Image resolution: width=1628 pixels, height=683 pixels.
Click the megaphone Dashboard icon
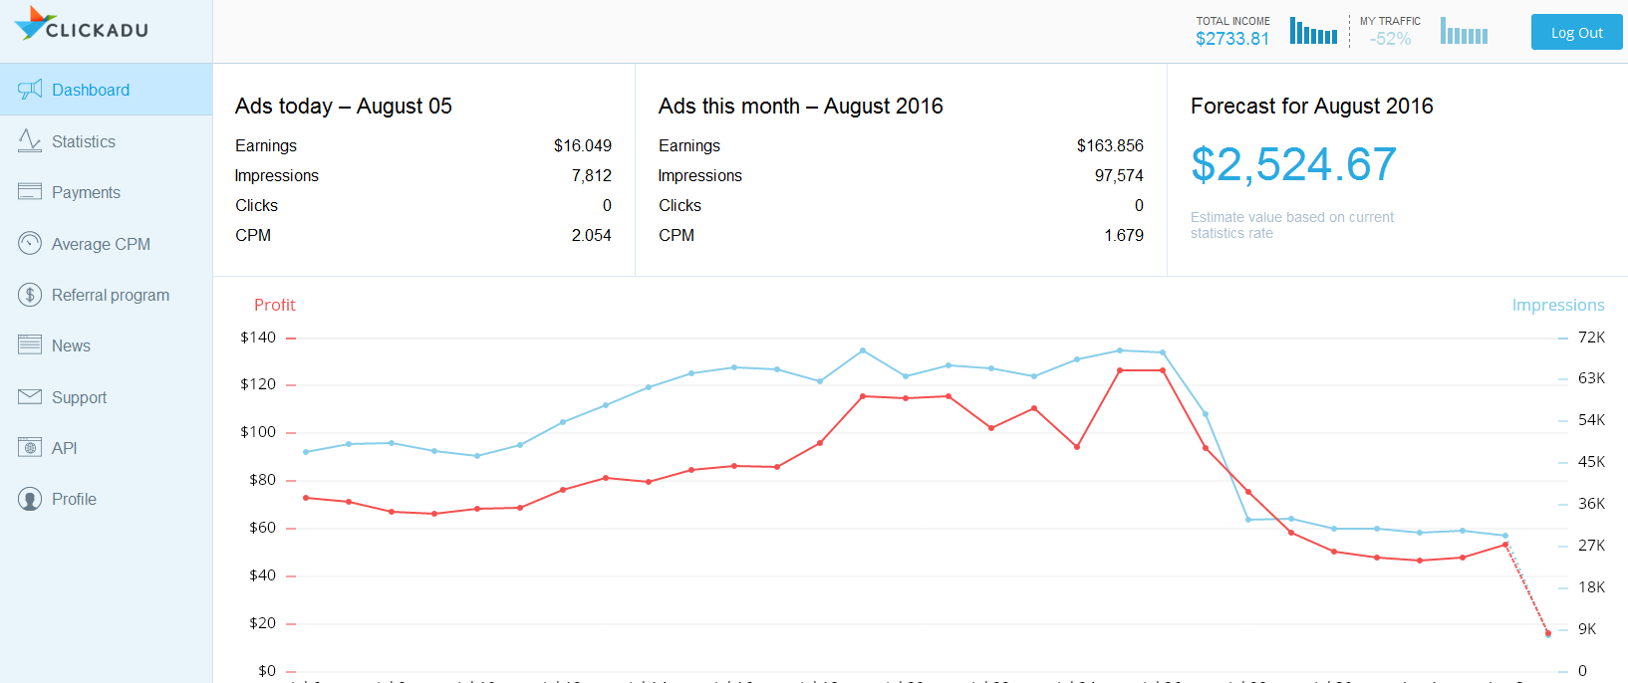[x=30, y=90]
